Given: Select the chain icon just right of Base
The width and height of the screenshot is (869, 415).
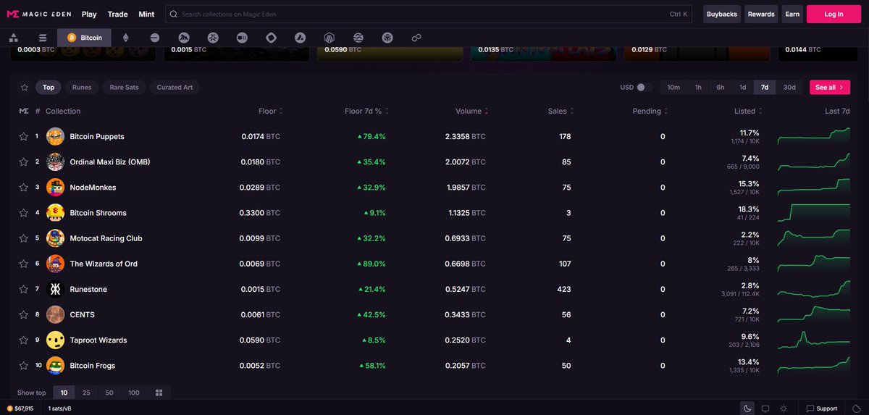Looking at the screenshot, I should [x=184, y=38].
